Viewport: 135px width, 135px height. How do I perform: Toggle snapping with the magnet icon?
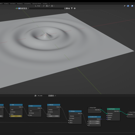[47, 6]
